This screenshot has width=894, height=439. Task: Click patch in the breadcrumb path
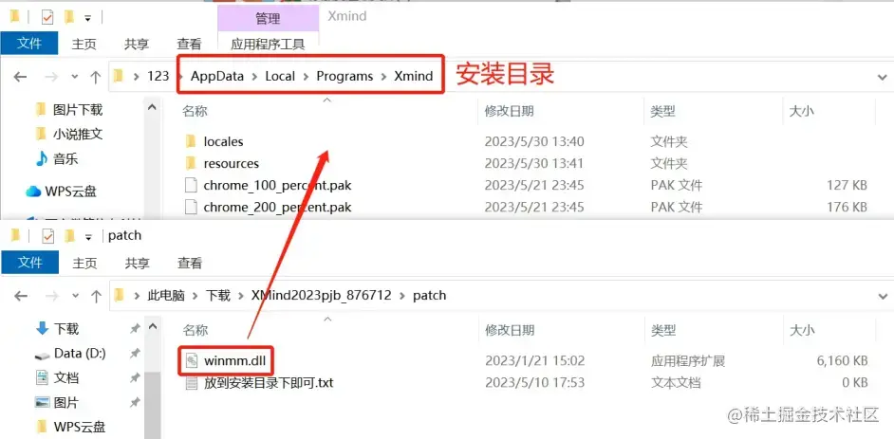coord(429,295)
